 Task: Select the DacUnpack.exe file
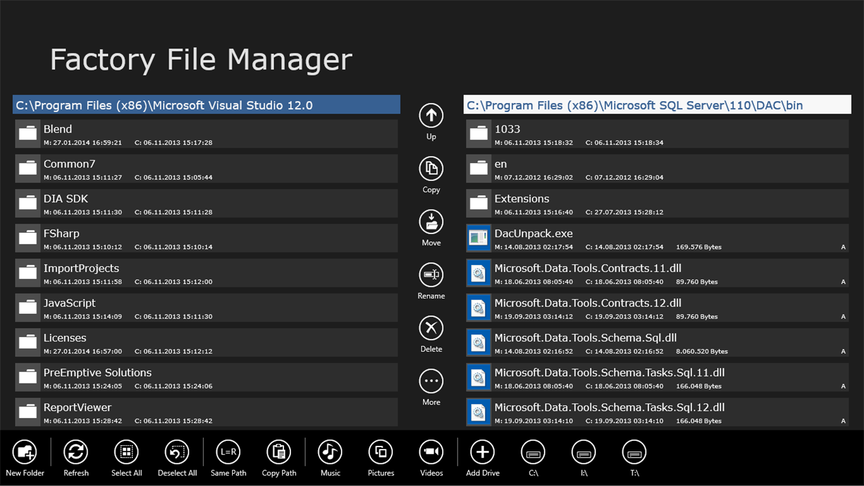657,238
